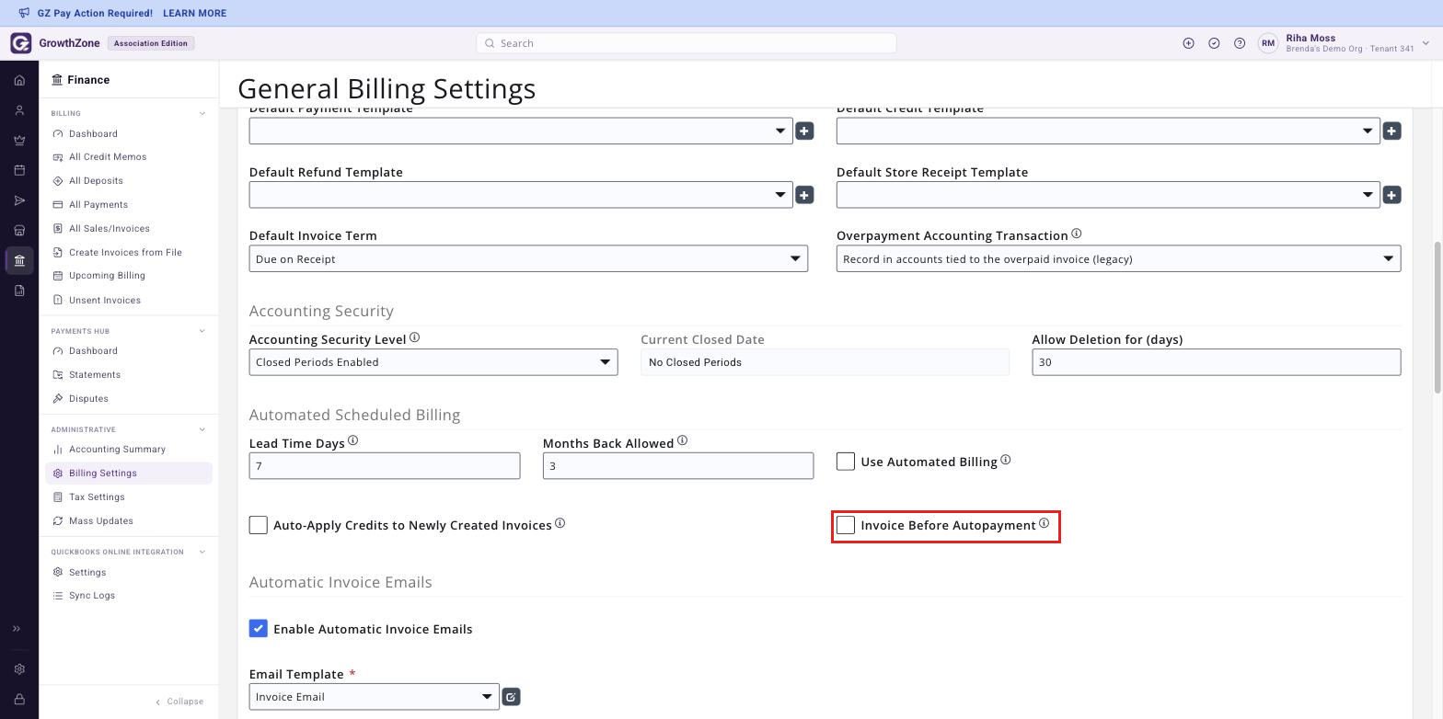Enable the Use Automated Billing checkbox

pyautogui.click(x=846, y=462)
